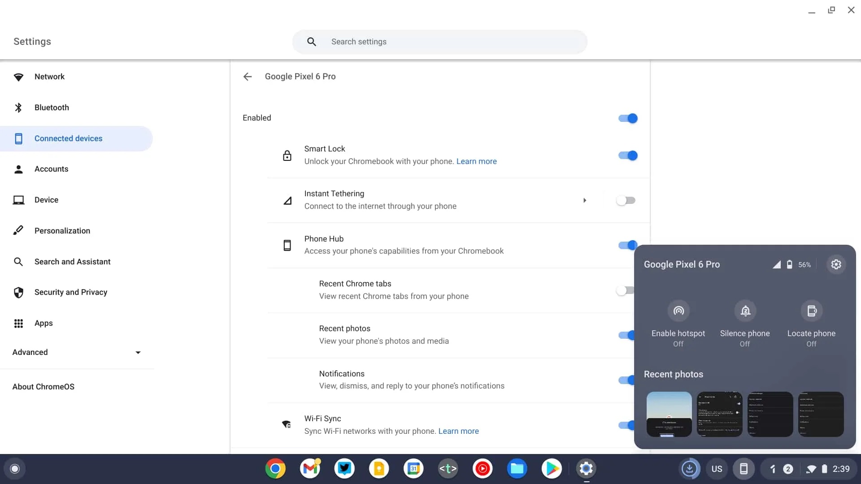The height and width of the screenshot is (484, 861).
Task: Disable the main Enabled toggle
Action: (627, 118)
